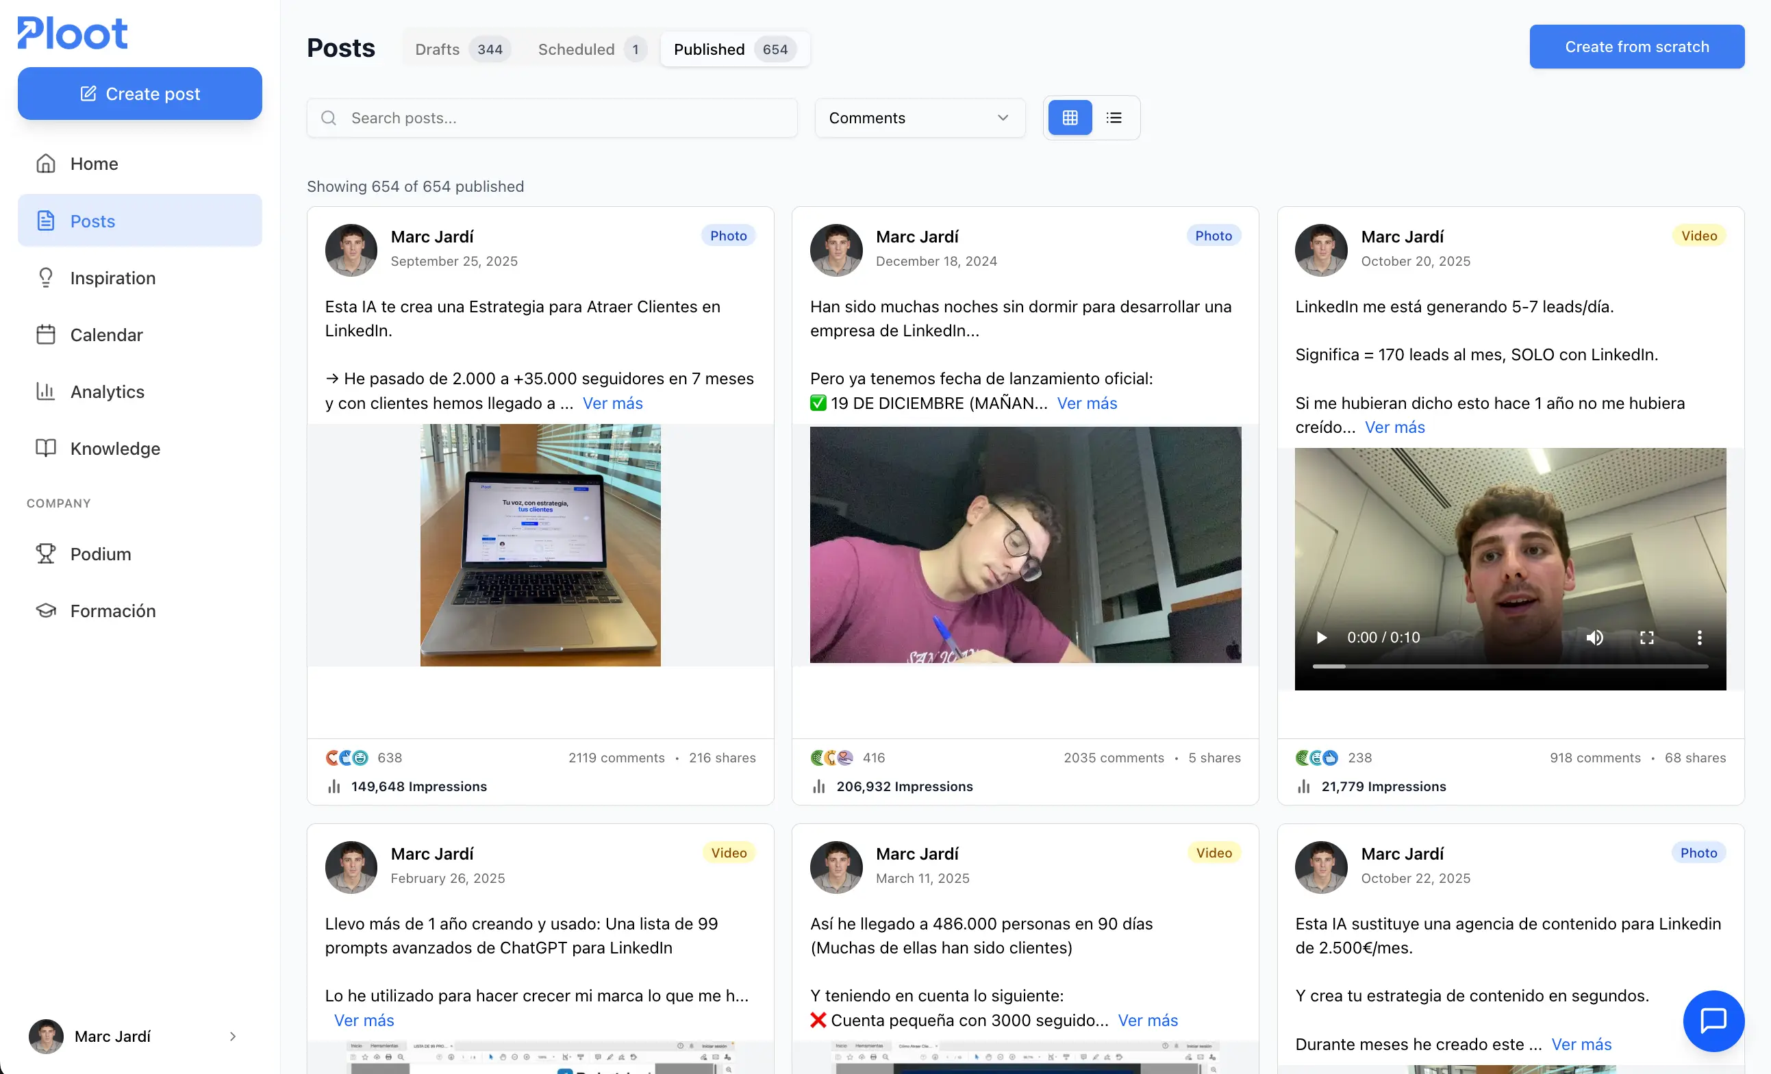Click the 2035 comments text

[x=1114, y=758]
